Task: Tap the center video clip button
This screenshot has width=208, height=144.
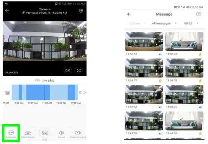Action: (x=45, y=133)
